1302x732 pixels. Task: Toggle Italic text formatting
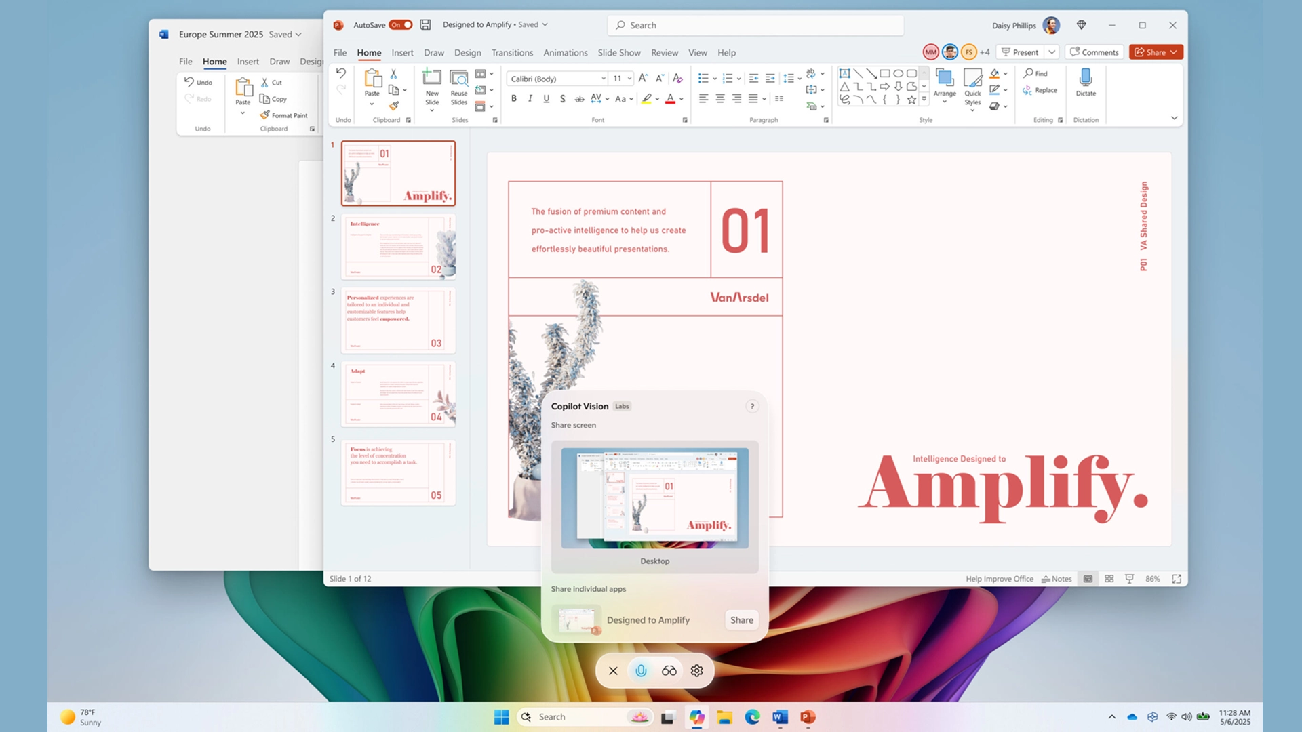tap(530, 99)
